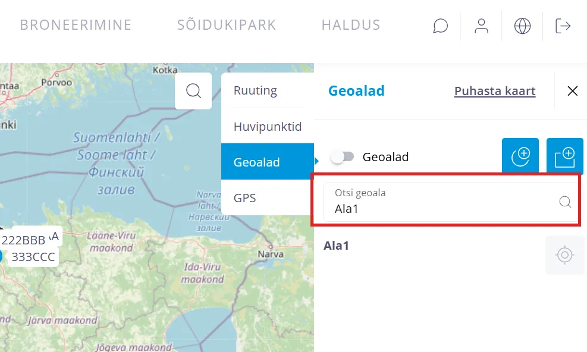
Task: Click the Otsi geoala search field
Action: (440, 203)
